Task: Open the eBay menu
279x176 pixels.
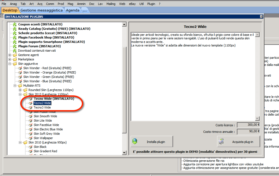Action: (132, 4)
